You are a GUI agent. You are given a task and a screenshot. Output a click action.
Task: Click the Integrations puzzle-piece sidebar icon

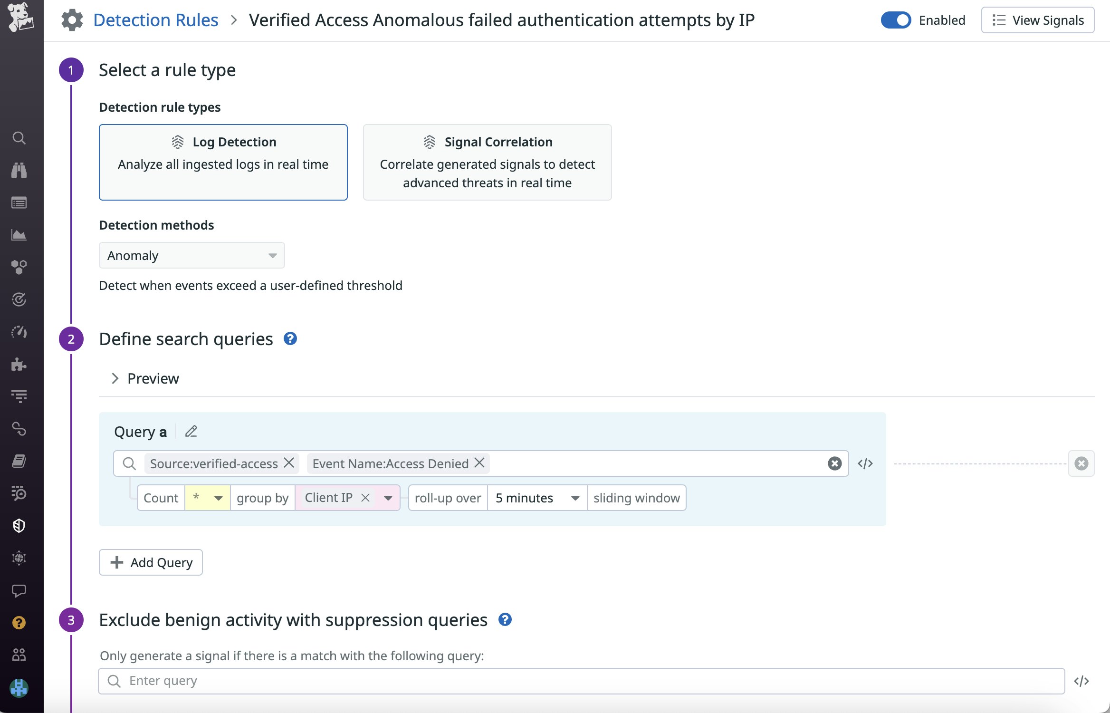tap(19, 365)
